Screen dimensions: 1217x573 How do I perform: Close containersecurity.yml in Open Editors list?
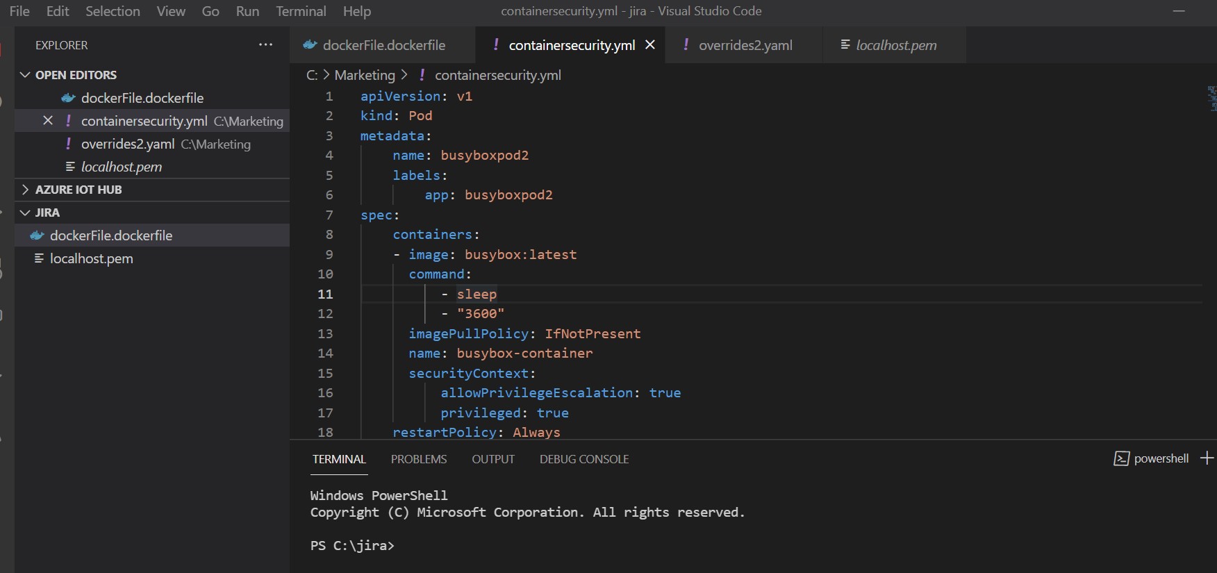click(x=48, y=121)
